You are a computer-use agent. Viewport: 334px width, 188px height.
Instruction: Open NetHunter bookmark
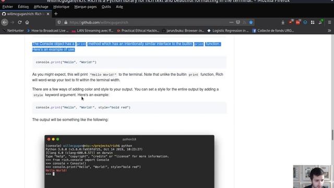(13, 31)
